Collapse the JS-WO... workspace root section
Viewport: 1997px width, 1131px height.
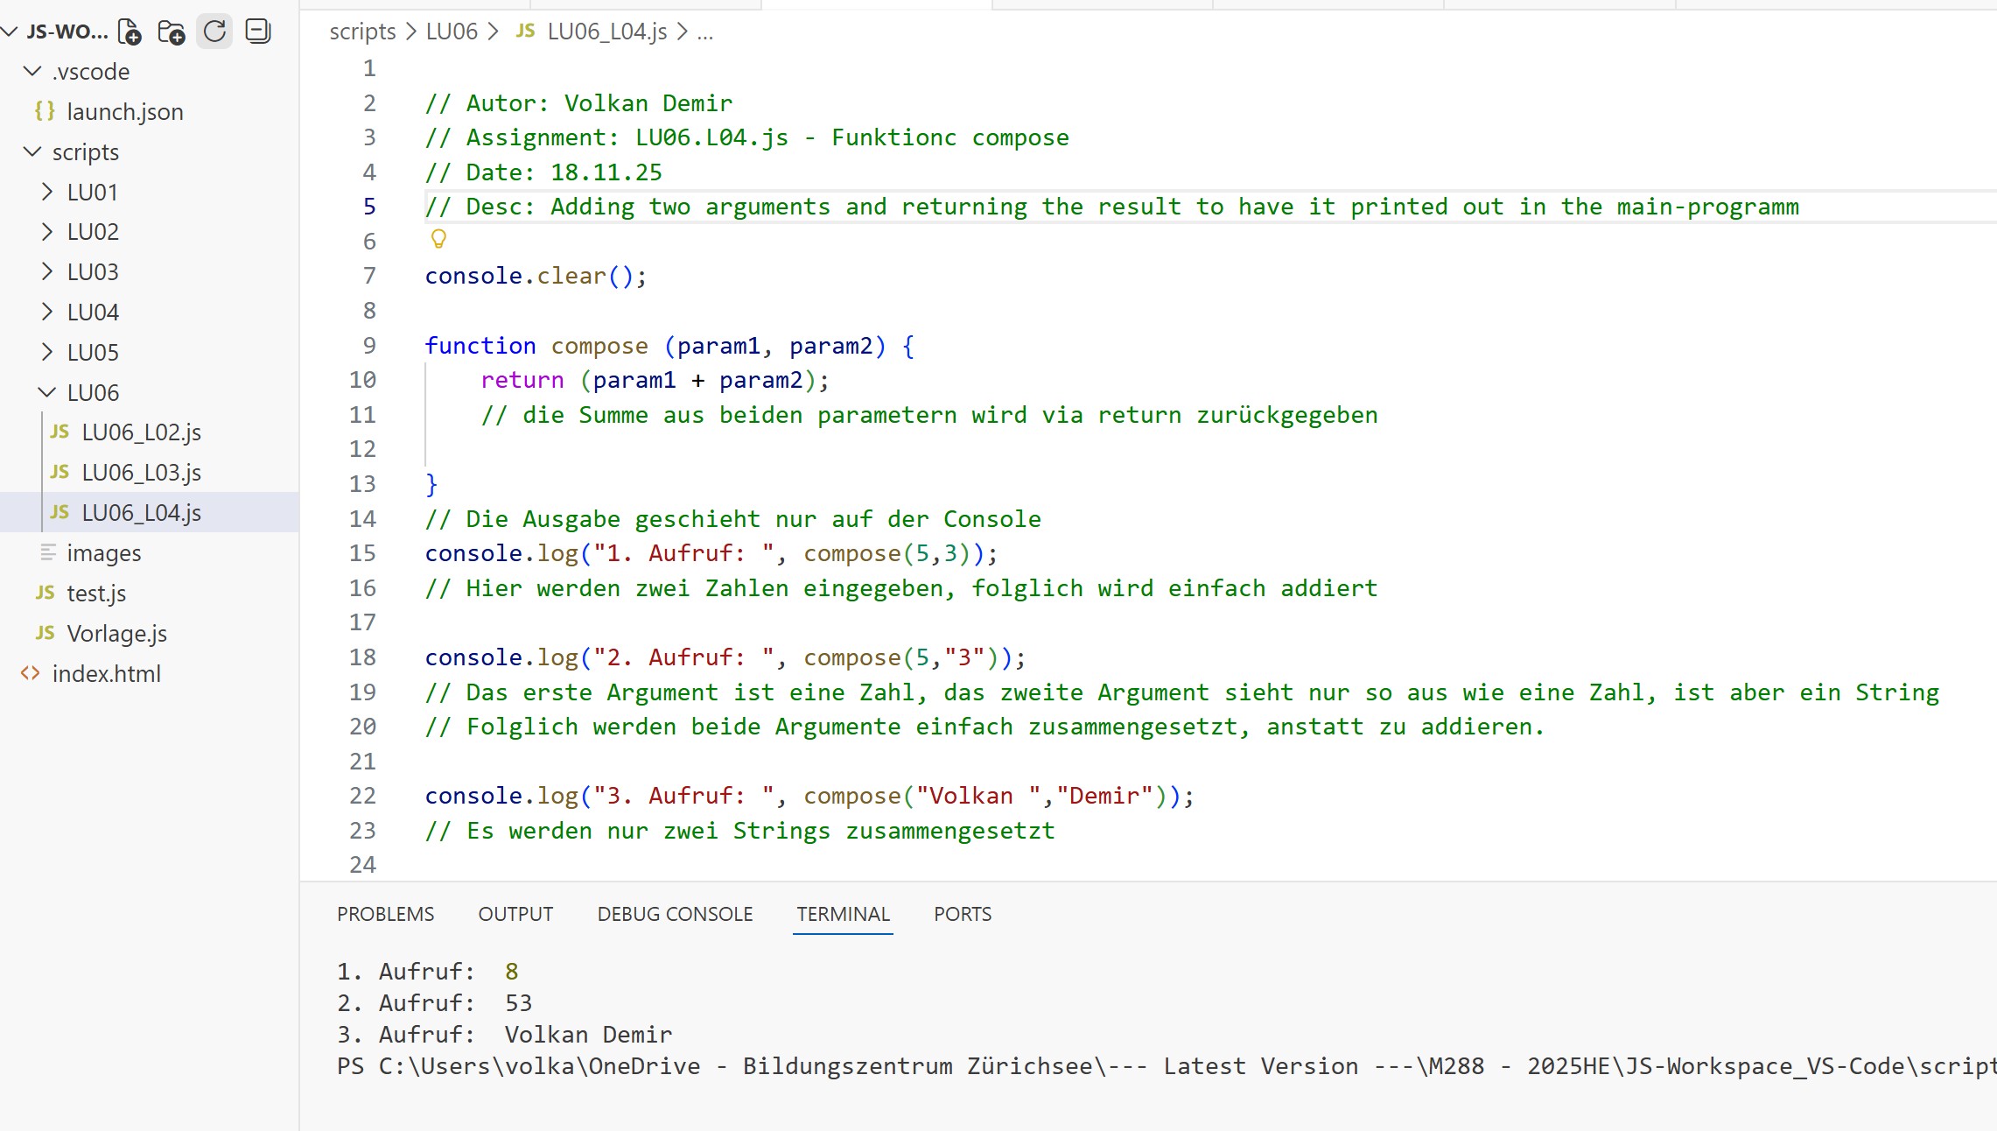(11, 32)
